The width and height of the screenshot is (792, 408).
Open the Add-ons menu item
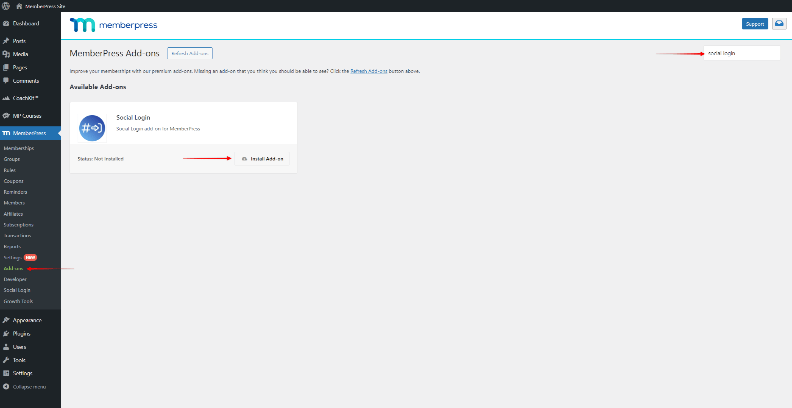click(x=14, y=269)
